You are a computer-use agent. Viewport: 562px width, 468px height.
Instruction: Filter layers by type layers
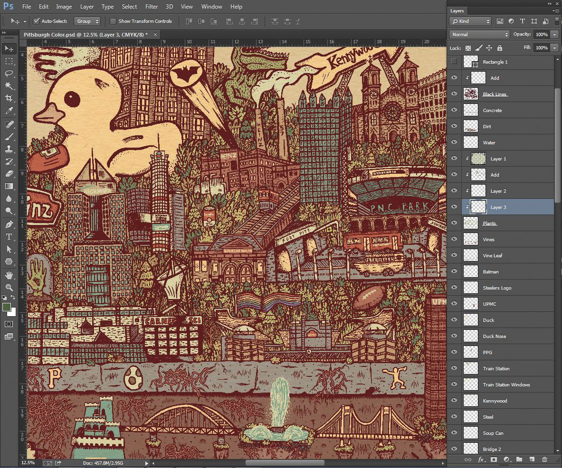[522, 21]
